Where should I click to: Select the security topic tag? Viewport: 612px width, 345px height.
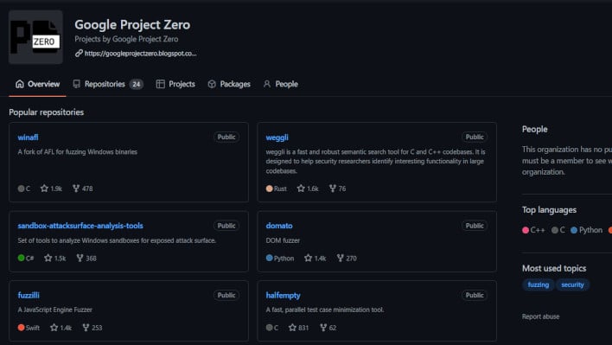tap(572, 284)
